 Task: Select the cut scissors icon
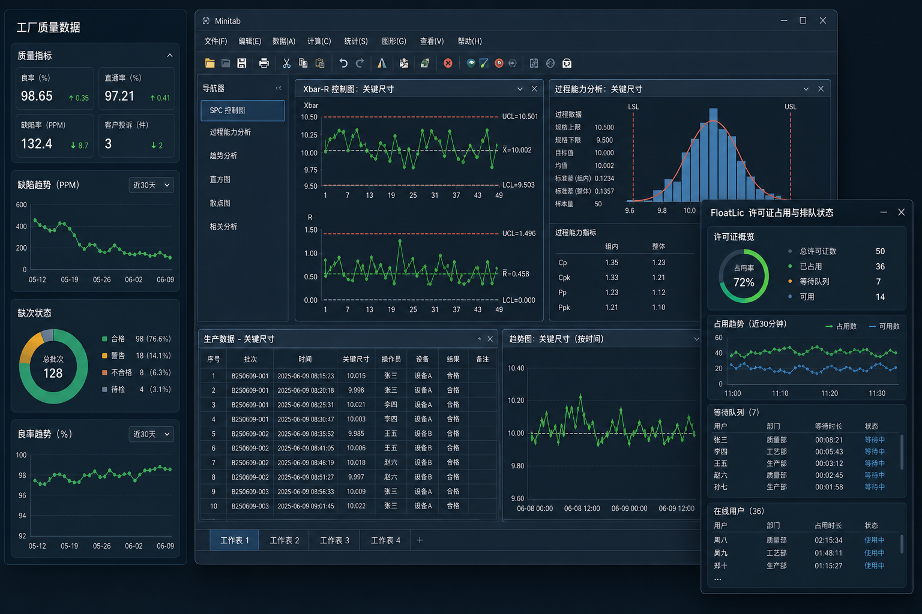click(x=286, y=63)
